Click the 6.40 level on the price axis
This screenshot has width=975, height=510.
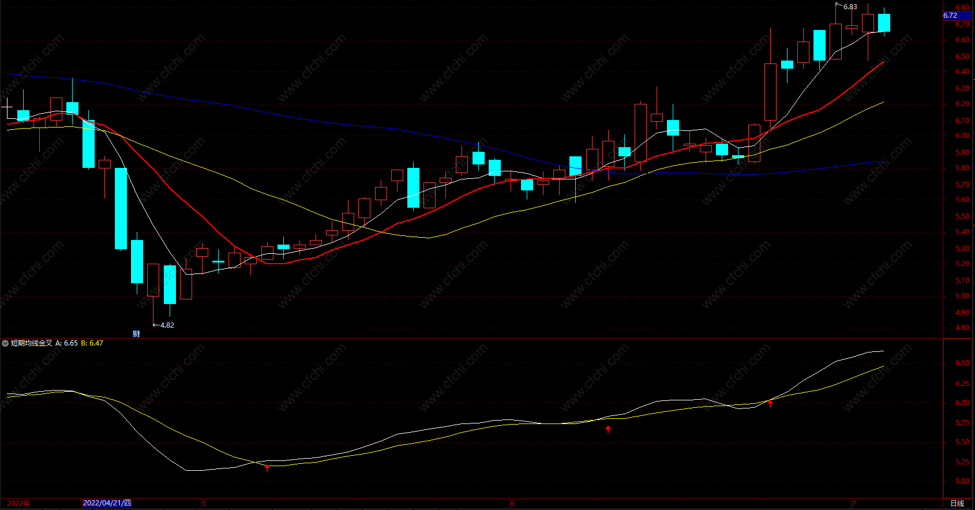[x=962, y=72]
